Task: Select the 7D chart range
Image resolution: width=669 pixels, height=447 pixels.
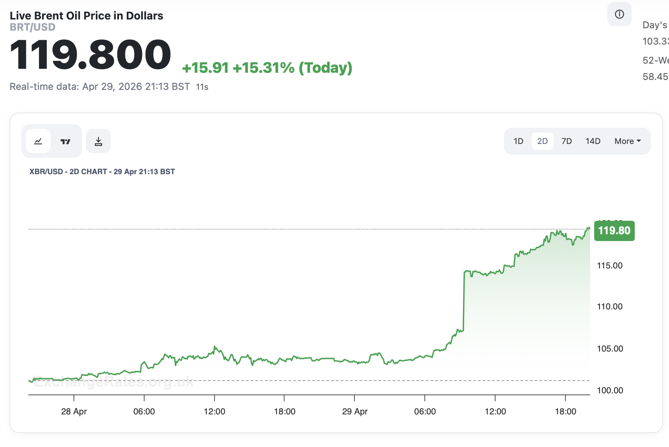Action: (x=567, y=141)
